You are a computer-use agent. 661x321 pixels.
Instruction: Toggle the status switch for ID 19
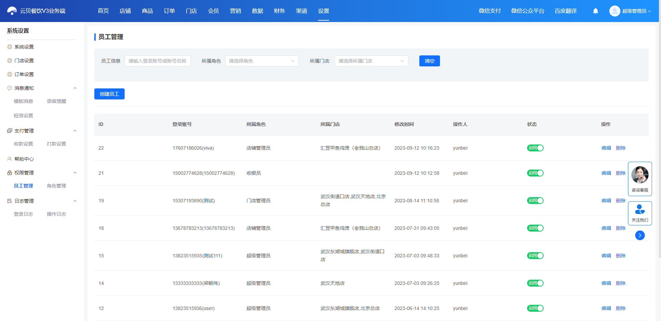pyautogui.click(x=535, y=201)
